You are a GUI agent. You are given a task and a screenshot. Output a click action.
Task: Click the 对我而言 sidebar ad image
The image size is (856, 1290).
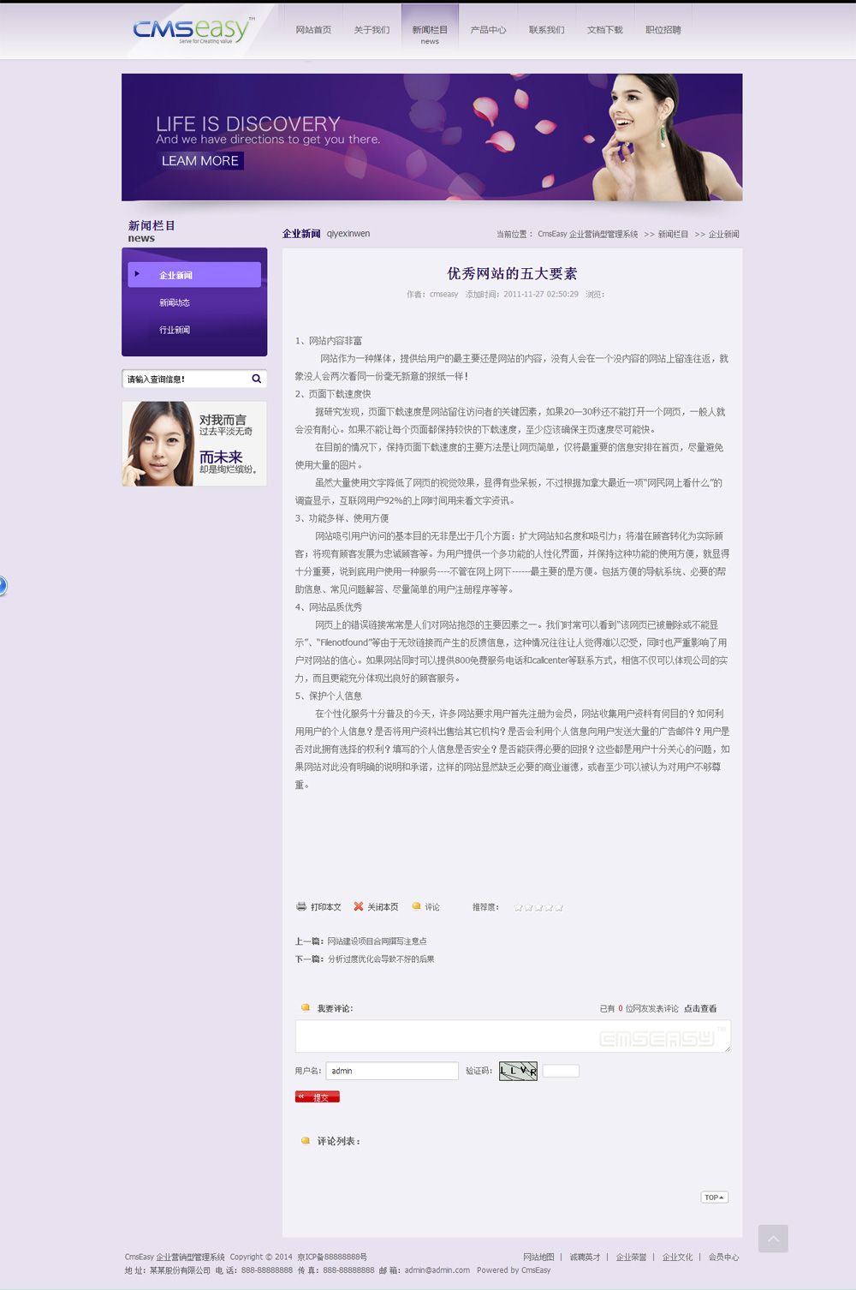(x=194, y=444)
